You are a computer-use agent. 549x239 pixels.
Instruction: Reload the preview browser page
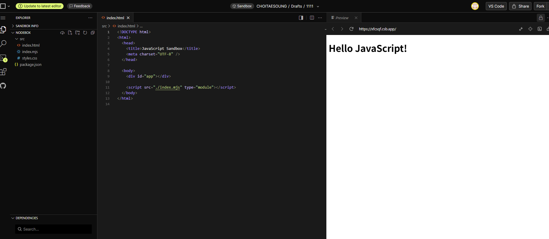click(351, 29)
